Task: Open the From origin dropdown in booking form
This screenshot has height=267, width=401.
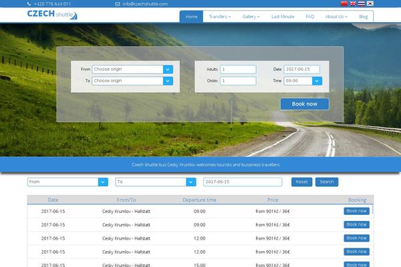Action: [x=132, y=69]
